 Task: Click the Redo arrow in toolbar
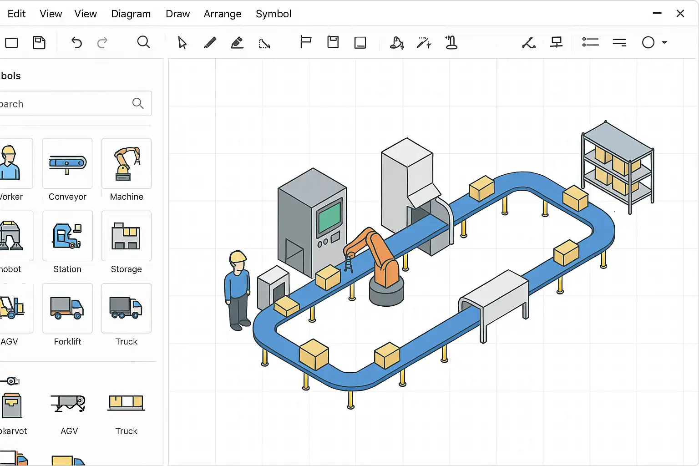tap(102, 43)
